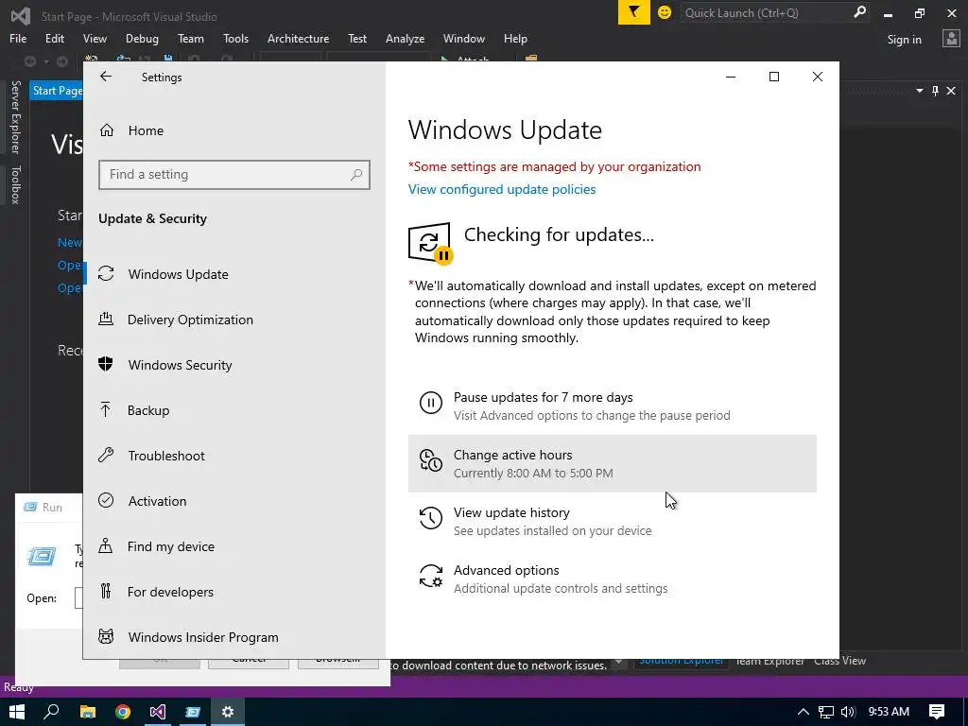The width and height of the screenshot is (968, 726).
Task: Open Visual Studio Help menu
Action: pos(515,38)
